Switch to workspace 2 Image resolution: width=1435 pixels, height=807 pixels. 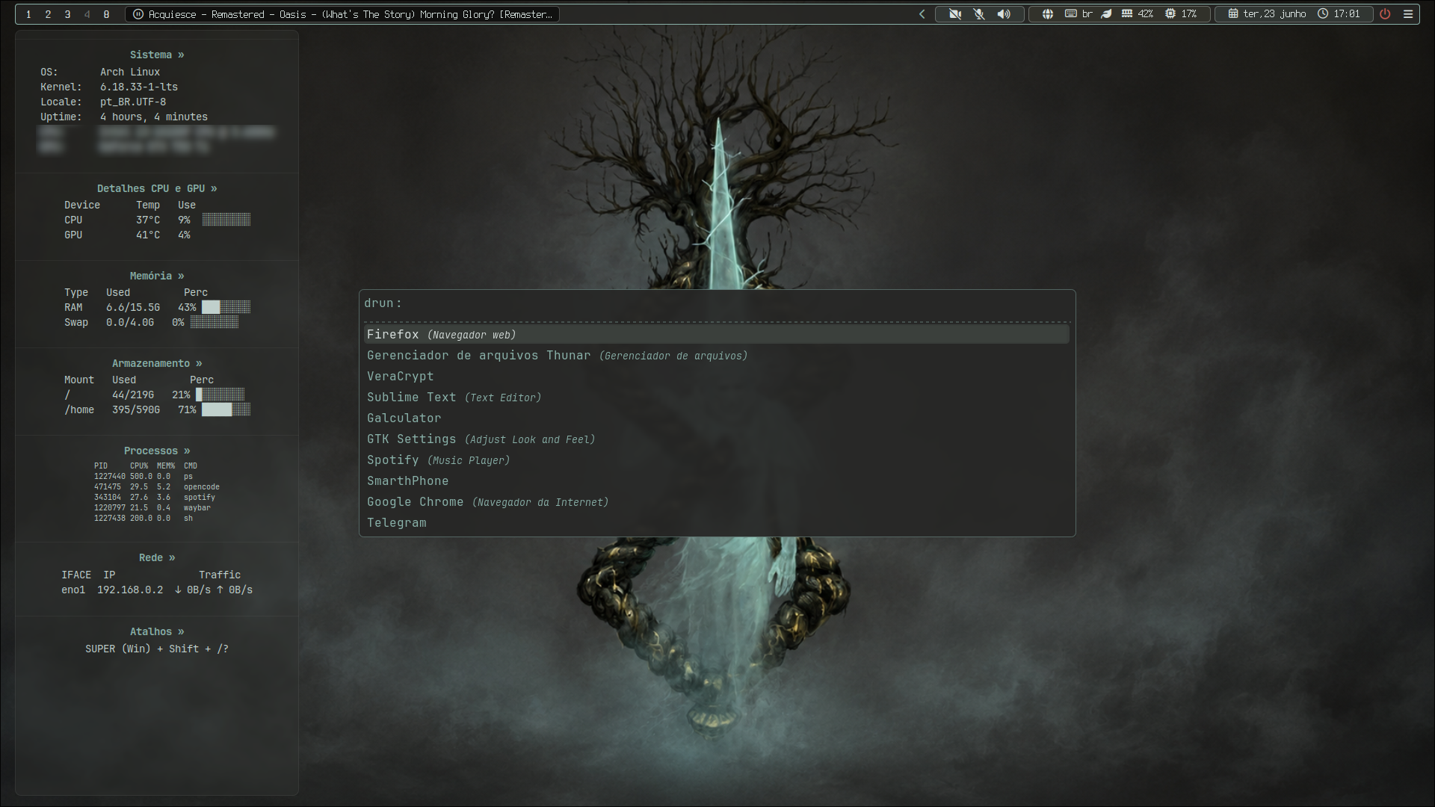(48, 14)
